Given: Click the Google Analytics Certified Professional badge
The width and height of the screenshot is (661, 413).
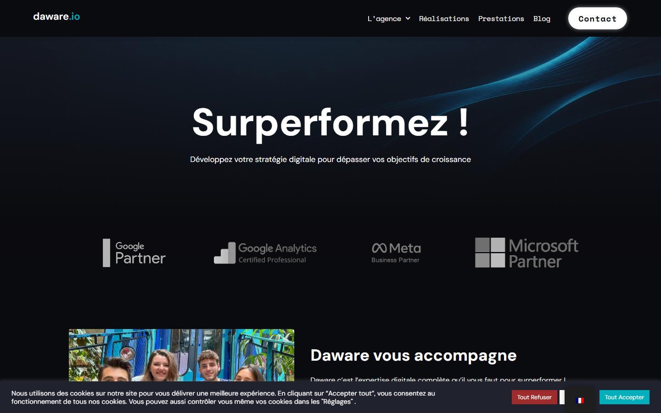Looking at the screenshot, I should (265, 253).
